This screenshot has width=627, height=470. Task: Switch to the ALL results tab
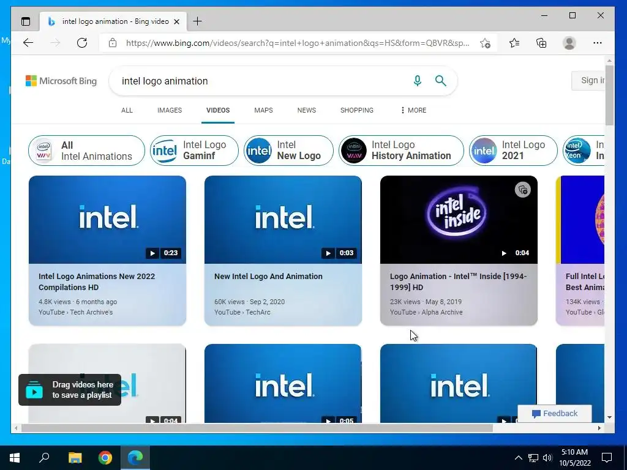coord(127,110)
